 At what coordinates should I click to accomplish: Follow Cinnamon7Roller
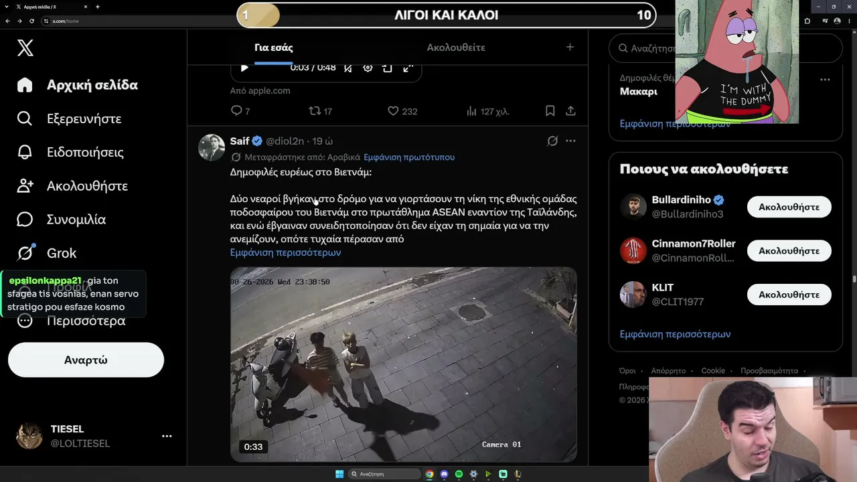(x=789, y=251)
